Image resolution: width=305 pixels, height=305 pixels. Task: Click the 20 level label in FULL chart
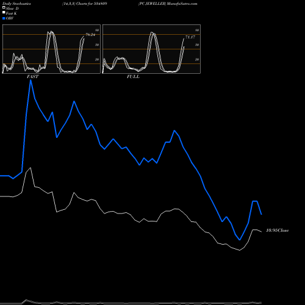pyautogui.click(x=197, y=59)
